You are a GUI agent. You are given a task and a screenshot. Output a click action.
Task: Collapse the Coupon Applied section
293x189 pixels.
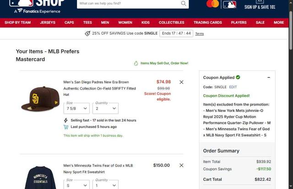click(269, 77)
